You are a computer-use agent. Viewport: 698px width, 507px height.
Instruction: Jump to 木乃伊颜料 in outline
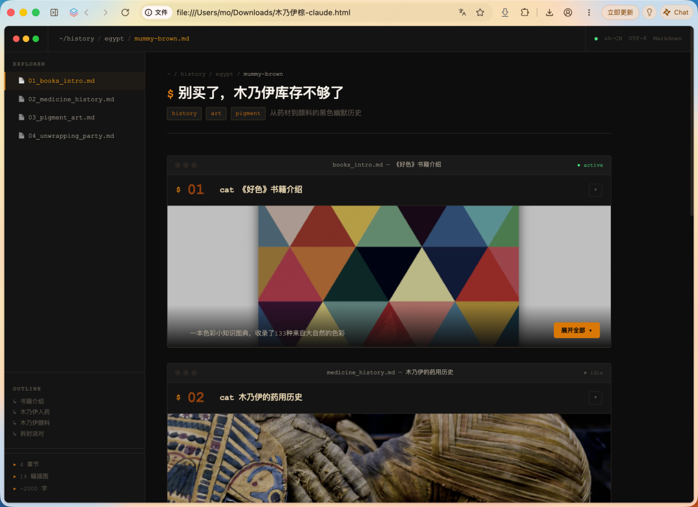click(35, 422)
